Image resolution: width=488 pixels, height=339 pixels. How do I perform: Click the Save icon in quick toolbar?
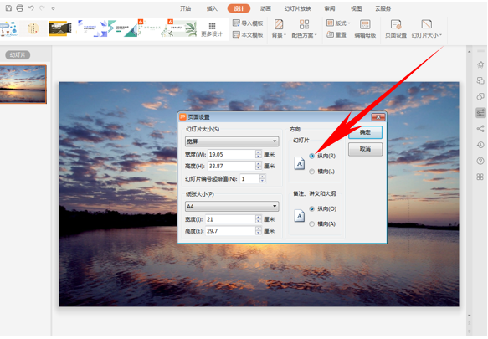pyautogui.click(x=8, y=8)
